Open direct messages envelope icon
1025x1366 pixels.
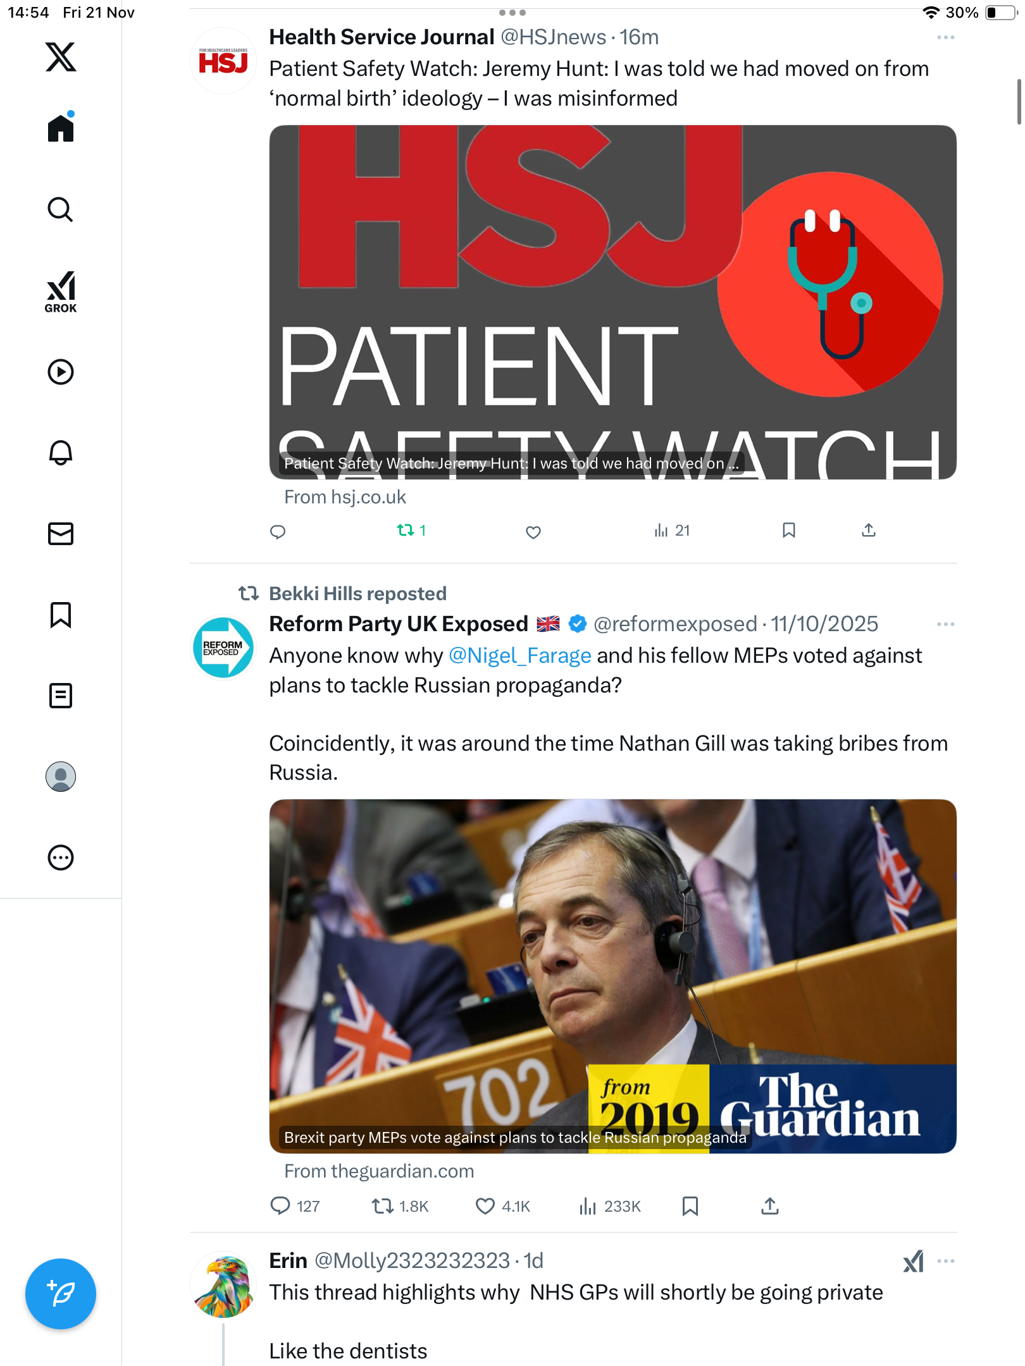61,534
